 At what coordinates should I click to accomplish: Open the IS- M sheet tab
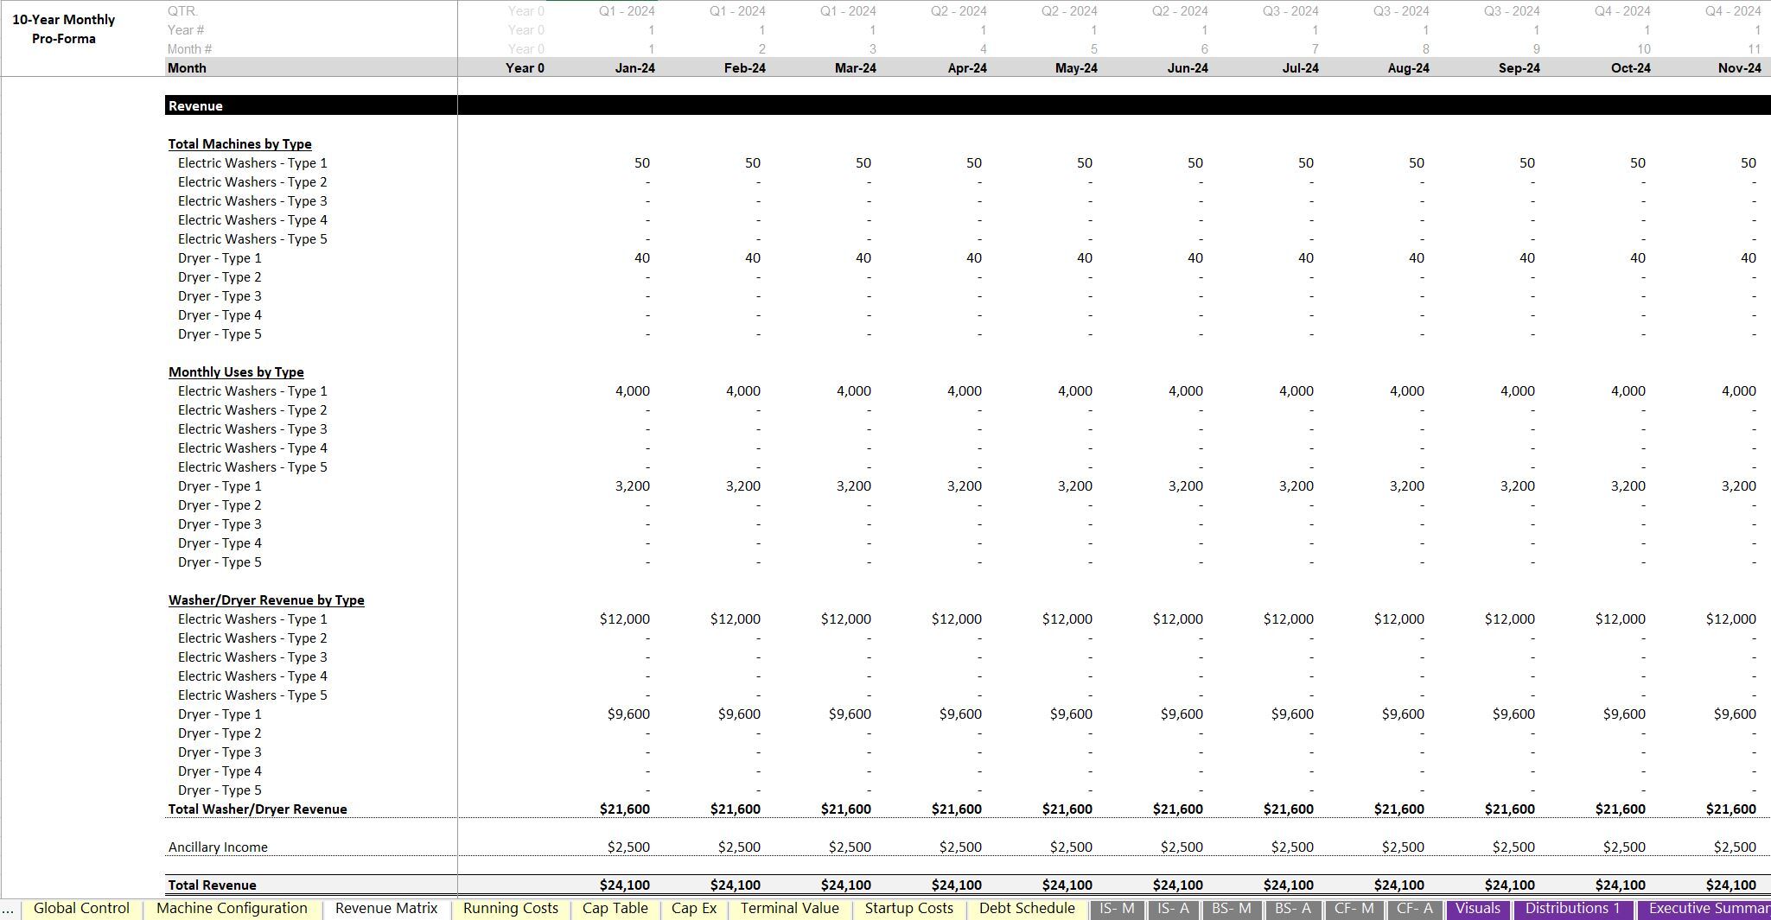point(1118,908)
